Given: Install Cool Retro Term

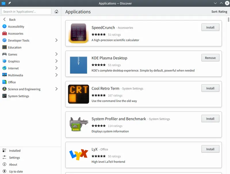Looking at the screenshot, I should (x=210, y=88).
